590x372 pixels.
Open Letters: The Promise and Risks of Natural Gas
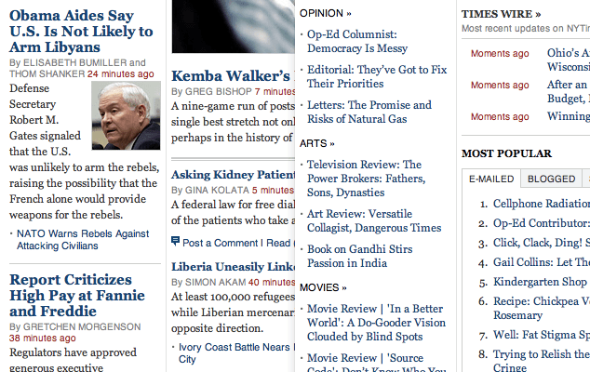(x=369, y=112)
